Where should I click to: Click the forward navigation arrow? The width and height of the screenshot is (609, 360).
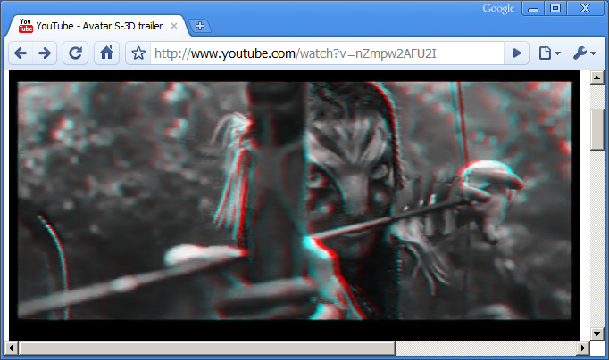tap(45, 53)
